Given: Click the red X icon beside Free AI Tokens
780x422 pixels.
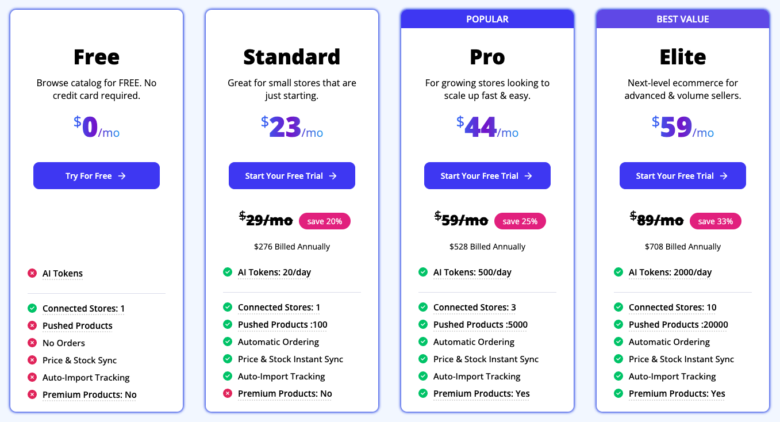Looking at the screenshot, I should point(32,274).
